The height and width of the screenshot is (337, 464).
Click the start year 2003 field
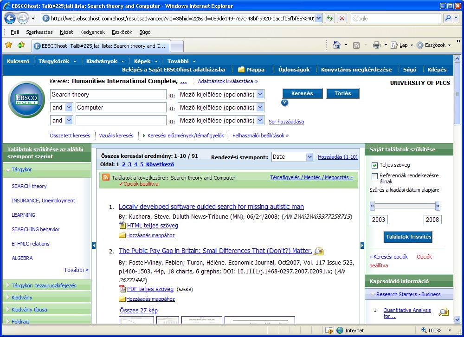[379, 220]
